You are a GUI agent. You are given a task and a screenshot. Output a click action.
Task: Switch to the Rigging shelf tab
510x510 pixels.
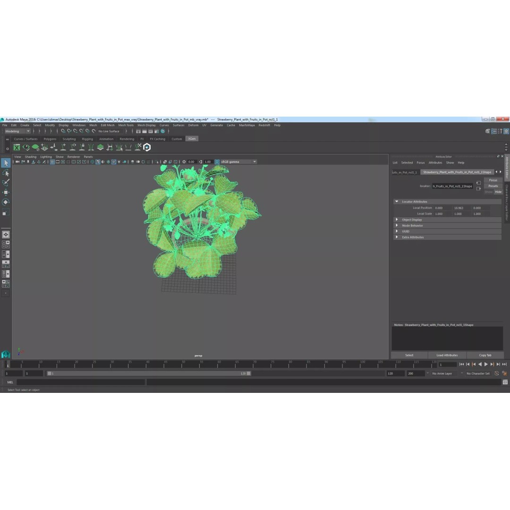[x=87, y=139]
